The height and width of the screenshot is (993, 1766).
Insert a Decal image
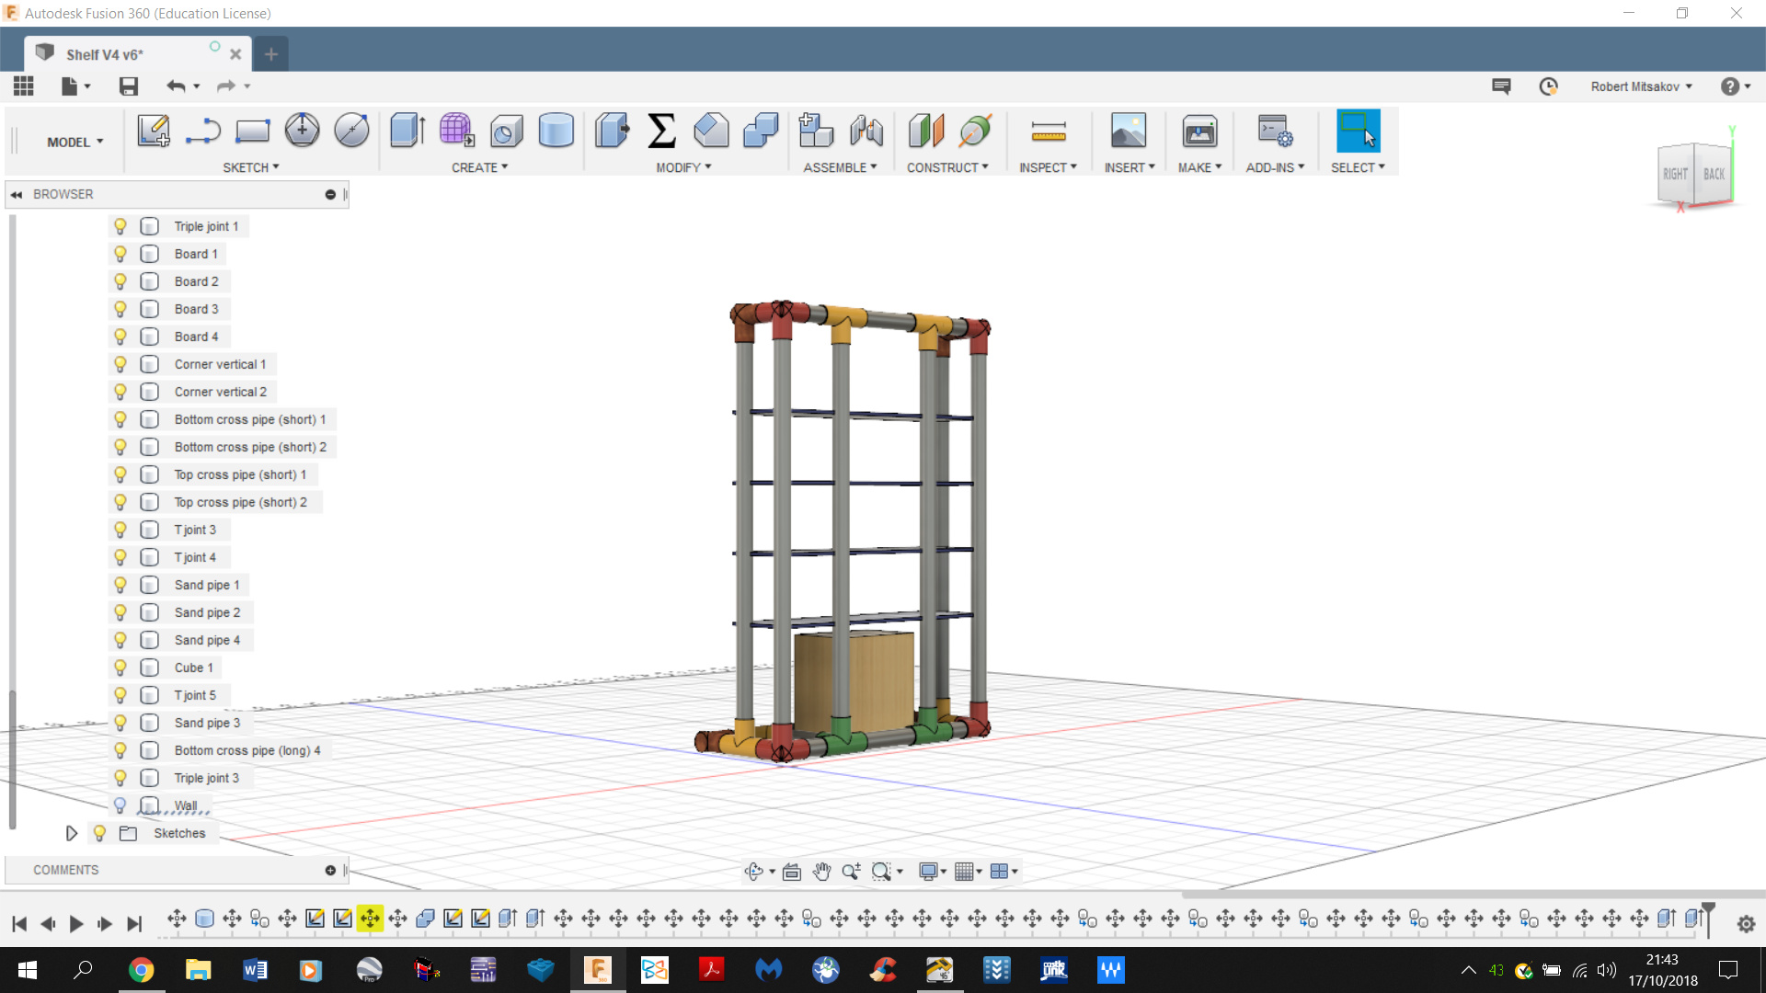tap(1129, 131)
